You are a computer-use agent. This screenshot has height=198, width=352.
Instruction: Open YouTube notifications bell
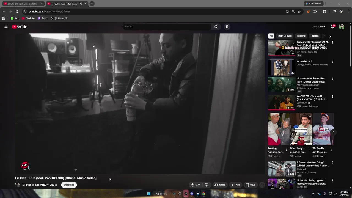(x=332, y=27)
